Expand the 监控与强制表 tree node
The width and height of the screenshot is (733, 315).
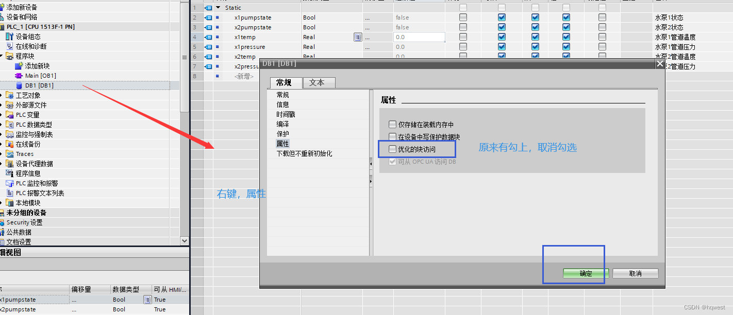click(2, 134)
